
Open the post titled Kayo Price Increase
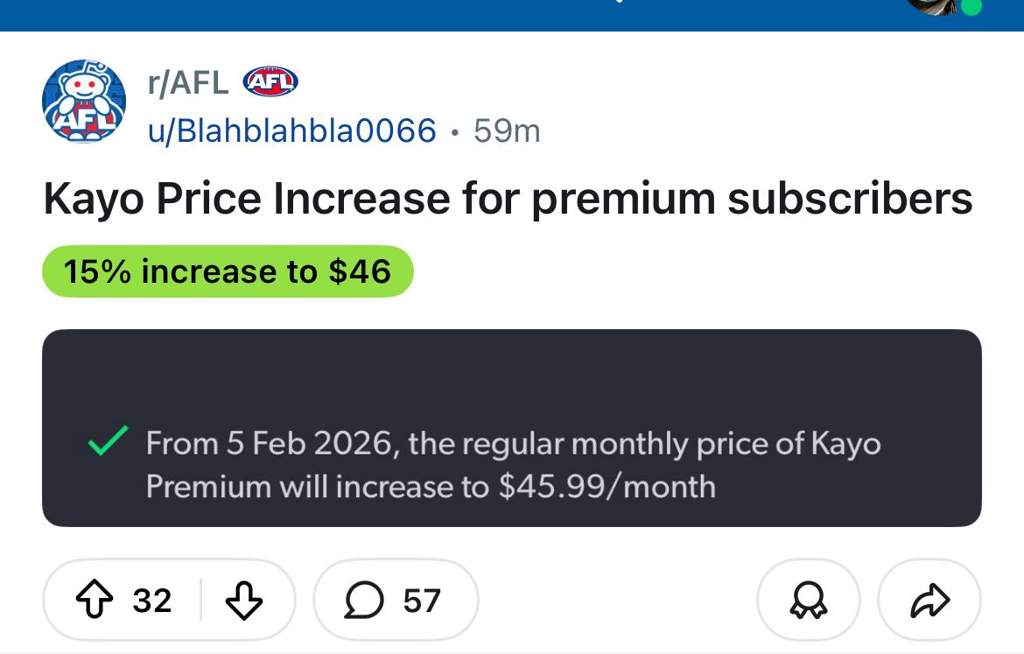pyautogui.click(x=508, y=200)
